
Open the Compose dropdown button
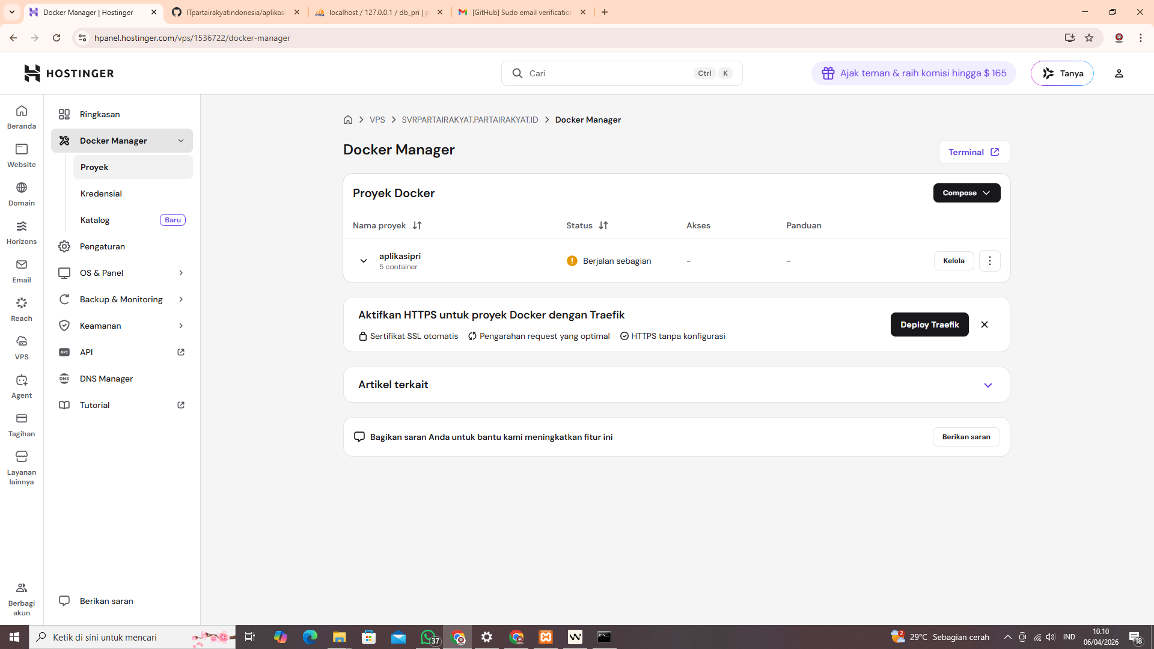pyautogui.click(x=966, y=193)
